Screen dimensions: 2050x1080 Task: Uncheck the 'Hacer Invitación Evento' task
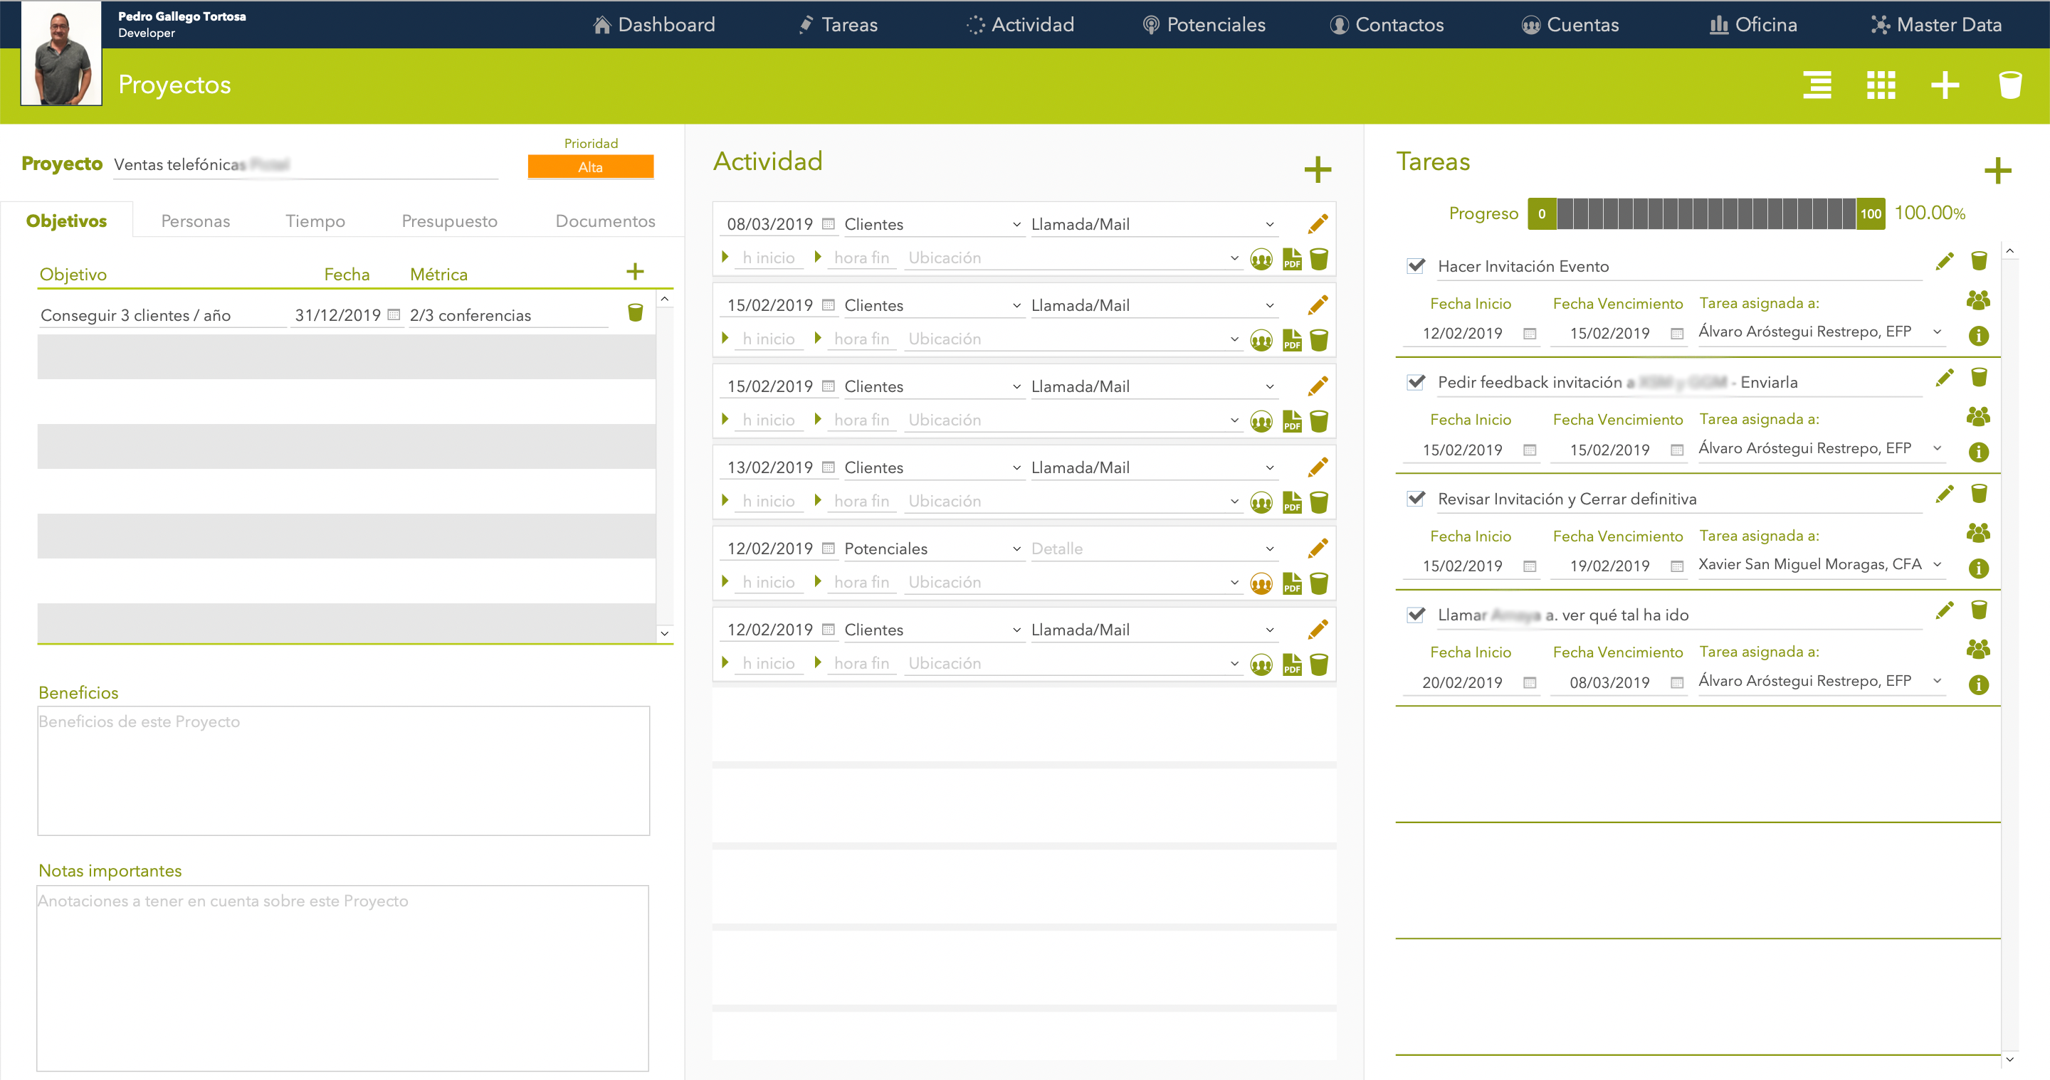click(1415, 266)
